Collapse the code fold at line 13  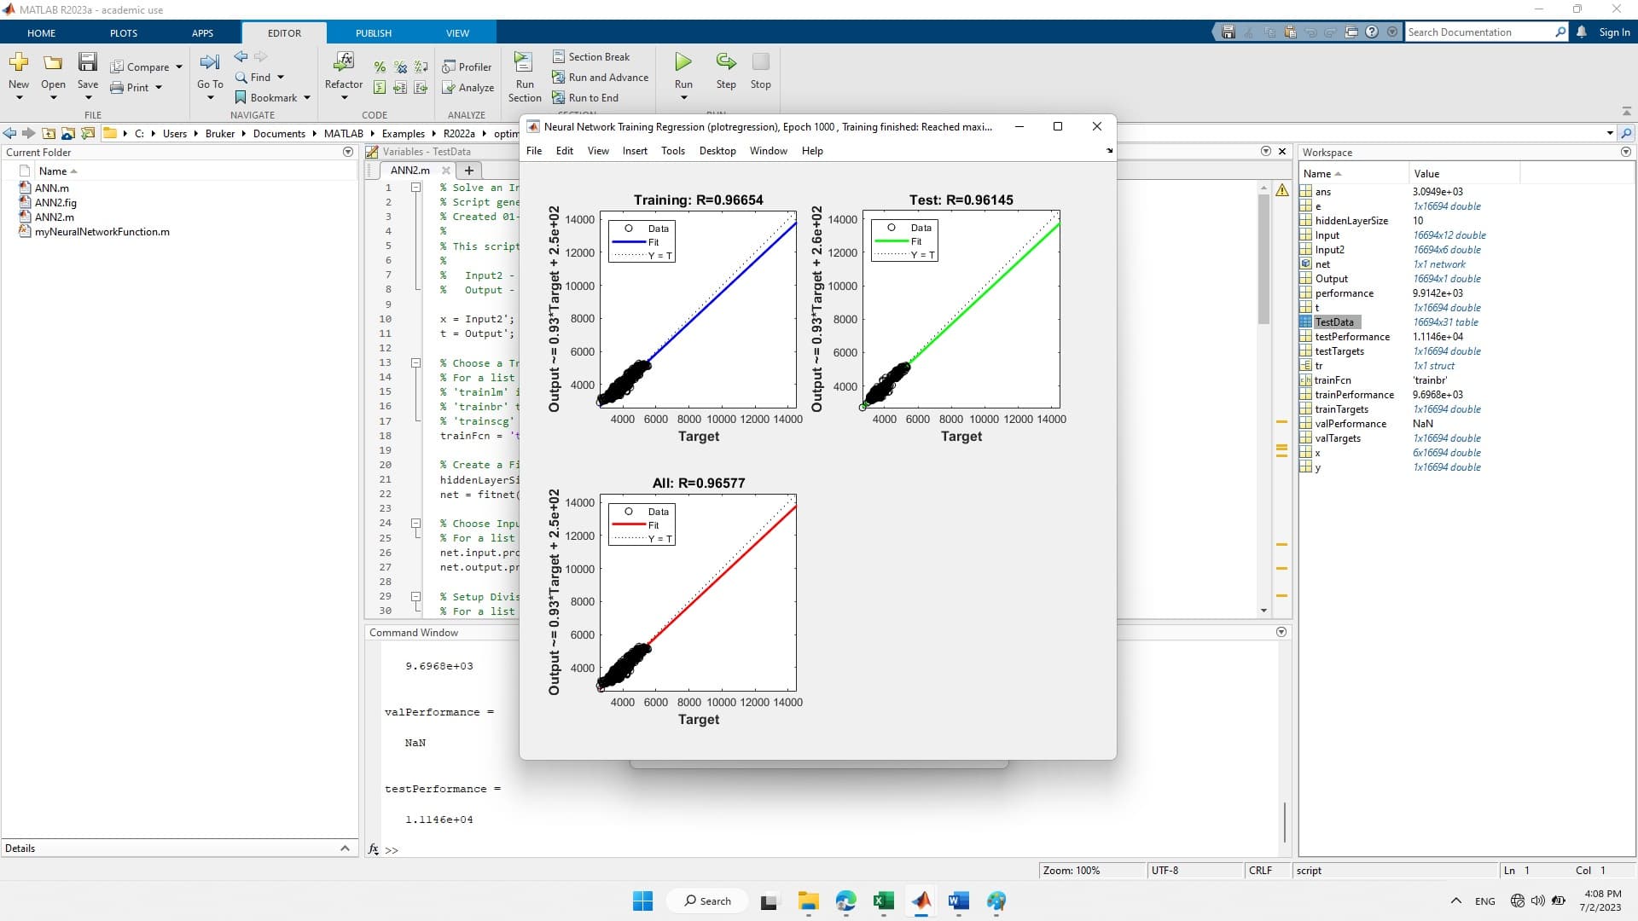click(416, 362)
